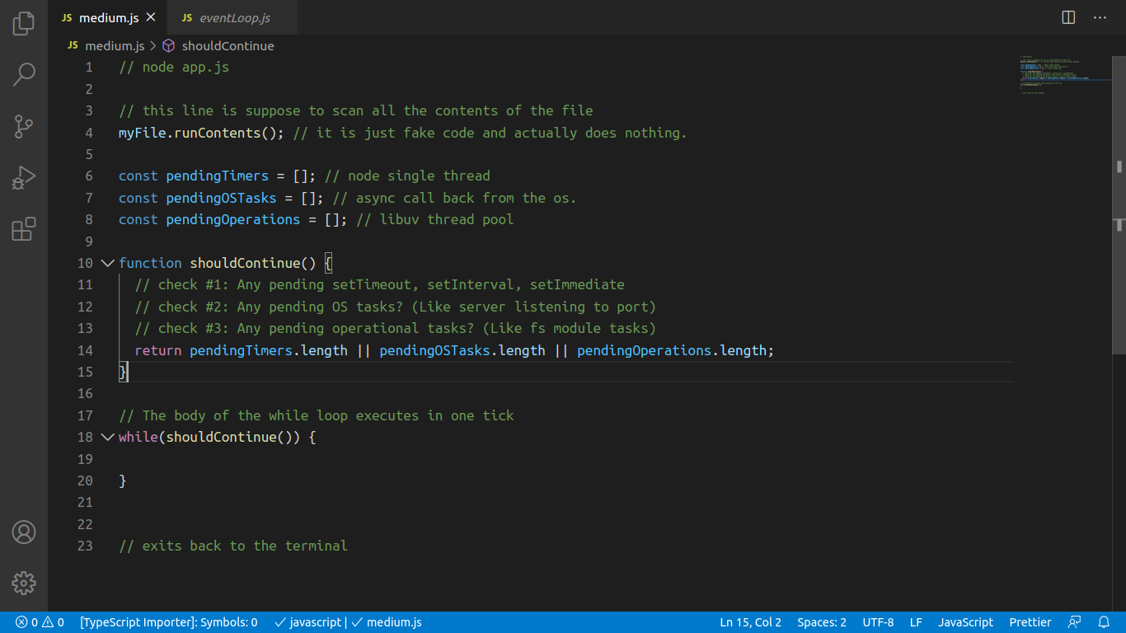The width and height of the screenshot is (1126, 633).
Task: Toggle Prettier formatter in the status bar
Action: 1030,622
